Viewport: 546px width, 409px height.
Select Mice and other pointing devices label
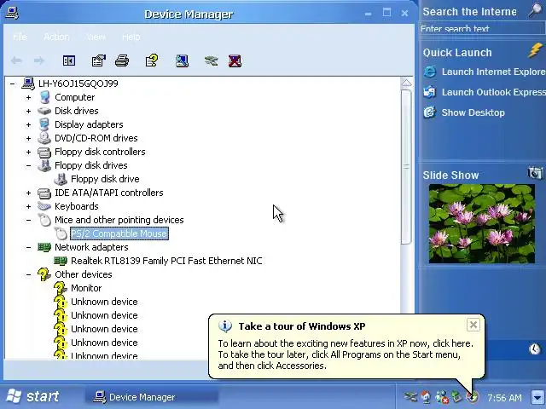coord(119,220)
